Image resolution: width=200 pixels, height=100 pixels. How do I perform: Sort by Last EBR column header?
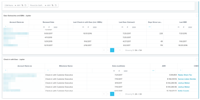[x=183, y=22]
